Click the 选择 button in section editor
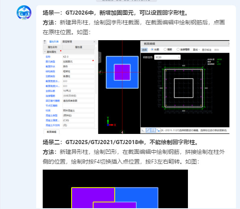The image size is (240, 209). [x=144, y=50]
